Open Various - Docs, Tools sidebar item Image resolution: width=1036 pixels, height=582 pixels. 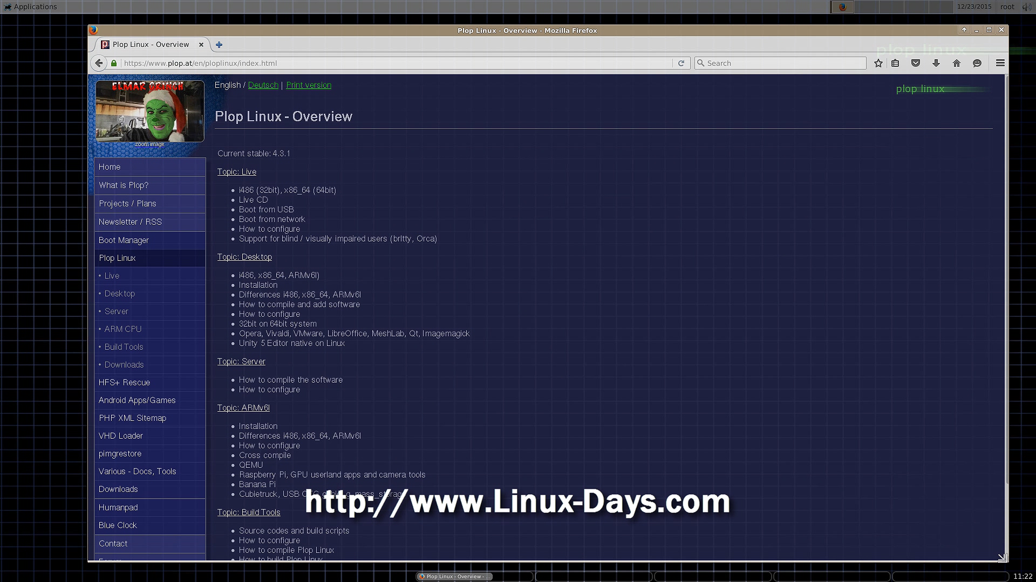[x=150, y=472]
